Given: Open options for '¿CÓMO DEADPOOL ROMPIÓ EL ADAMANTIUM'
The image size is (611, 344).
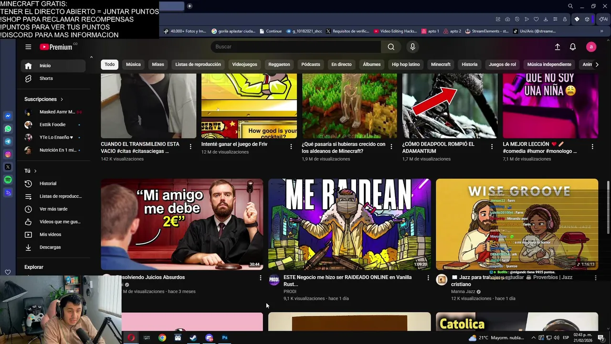Looking at the screenshot, I should tap(492, 147).
